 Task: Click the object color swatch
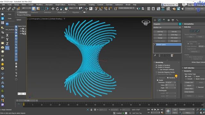(180, 24)
